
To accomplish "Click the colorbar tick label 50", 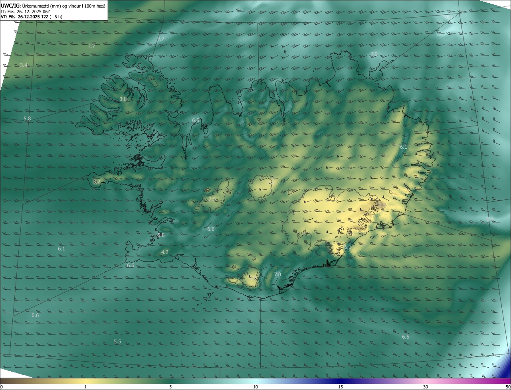I will 508,387.
